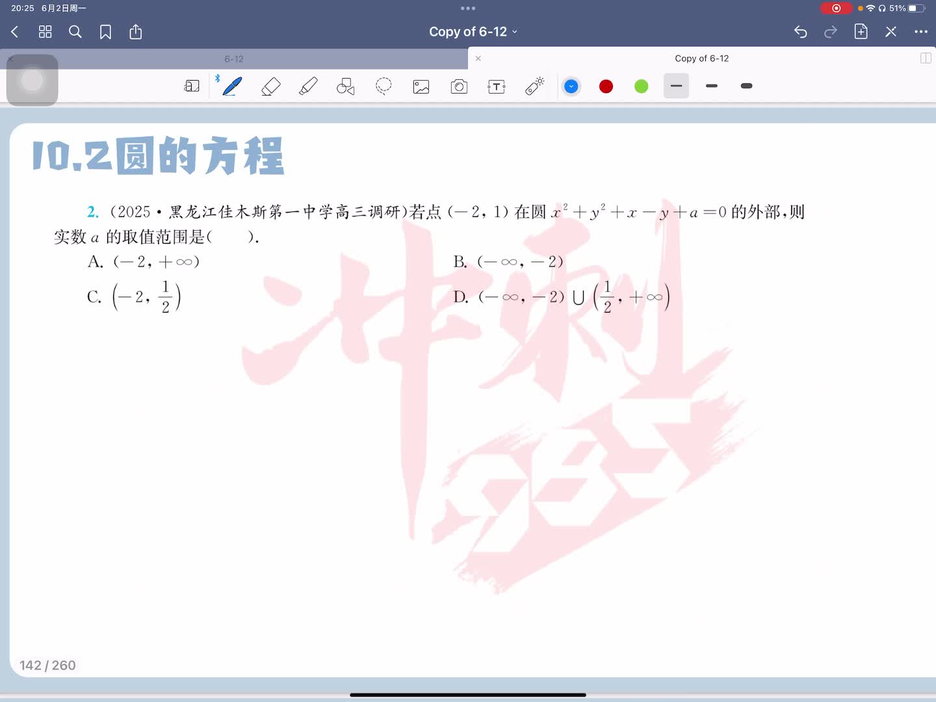This screenshot has height=702, width=936.
Task: Activate the Laser pointer tool
Action: [534, 86]
